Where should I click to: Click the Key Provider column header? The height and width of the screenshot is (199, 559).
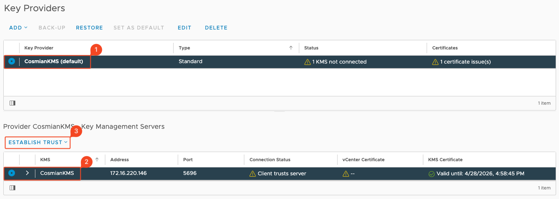(39, 48)
